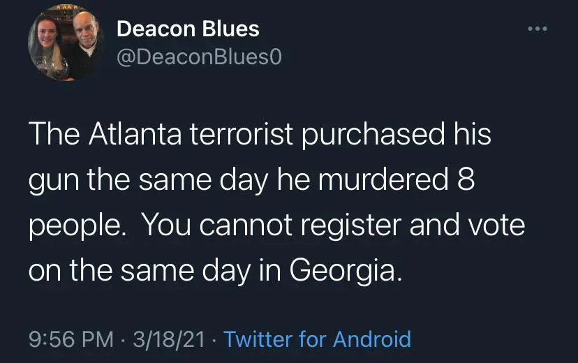Click the line "people. You cannot register and vote"
This screenshot has height=363, width=578.
pos(276,227)
